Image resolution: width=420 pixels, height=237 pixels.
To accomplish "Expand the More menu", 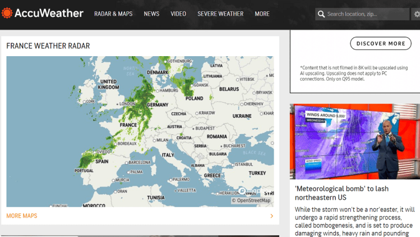I will click(x=262, y=13).
